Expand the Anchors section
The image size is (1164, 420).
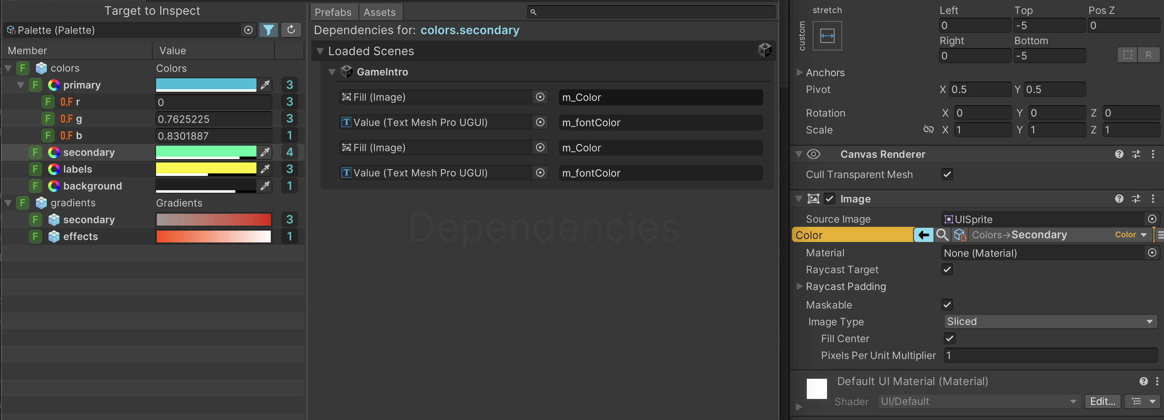pos(799,73)
